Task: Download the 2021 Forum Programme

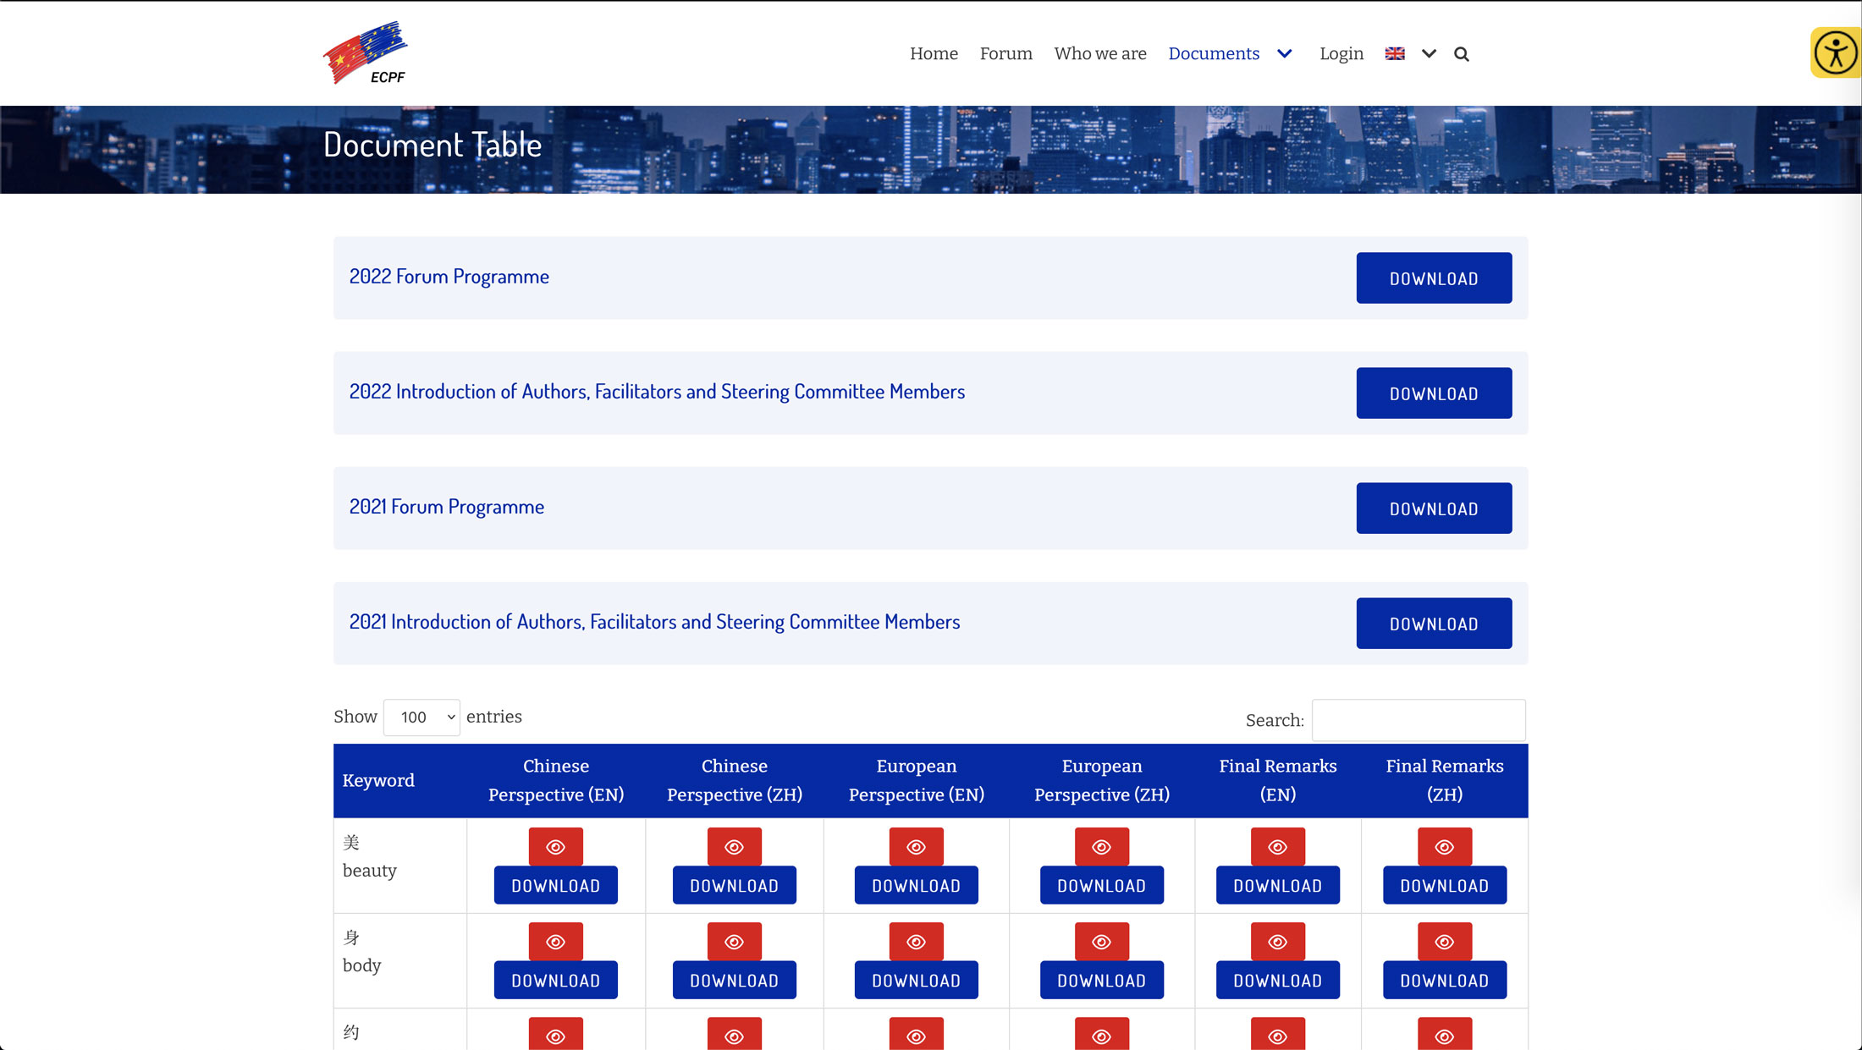Action: [1434, 508]
